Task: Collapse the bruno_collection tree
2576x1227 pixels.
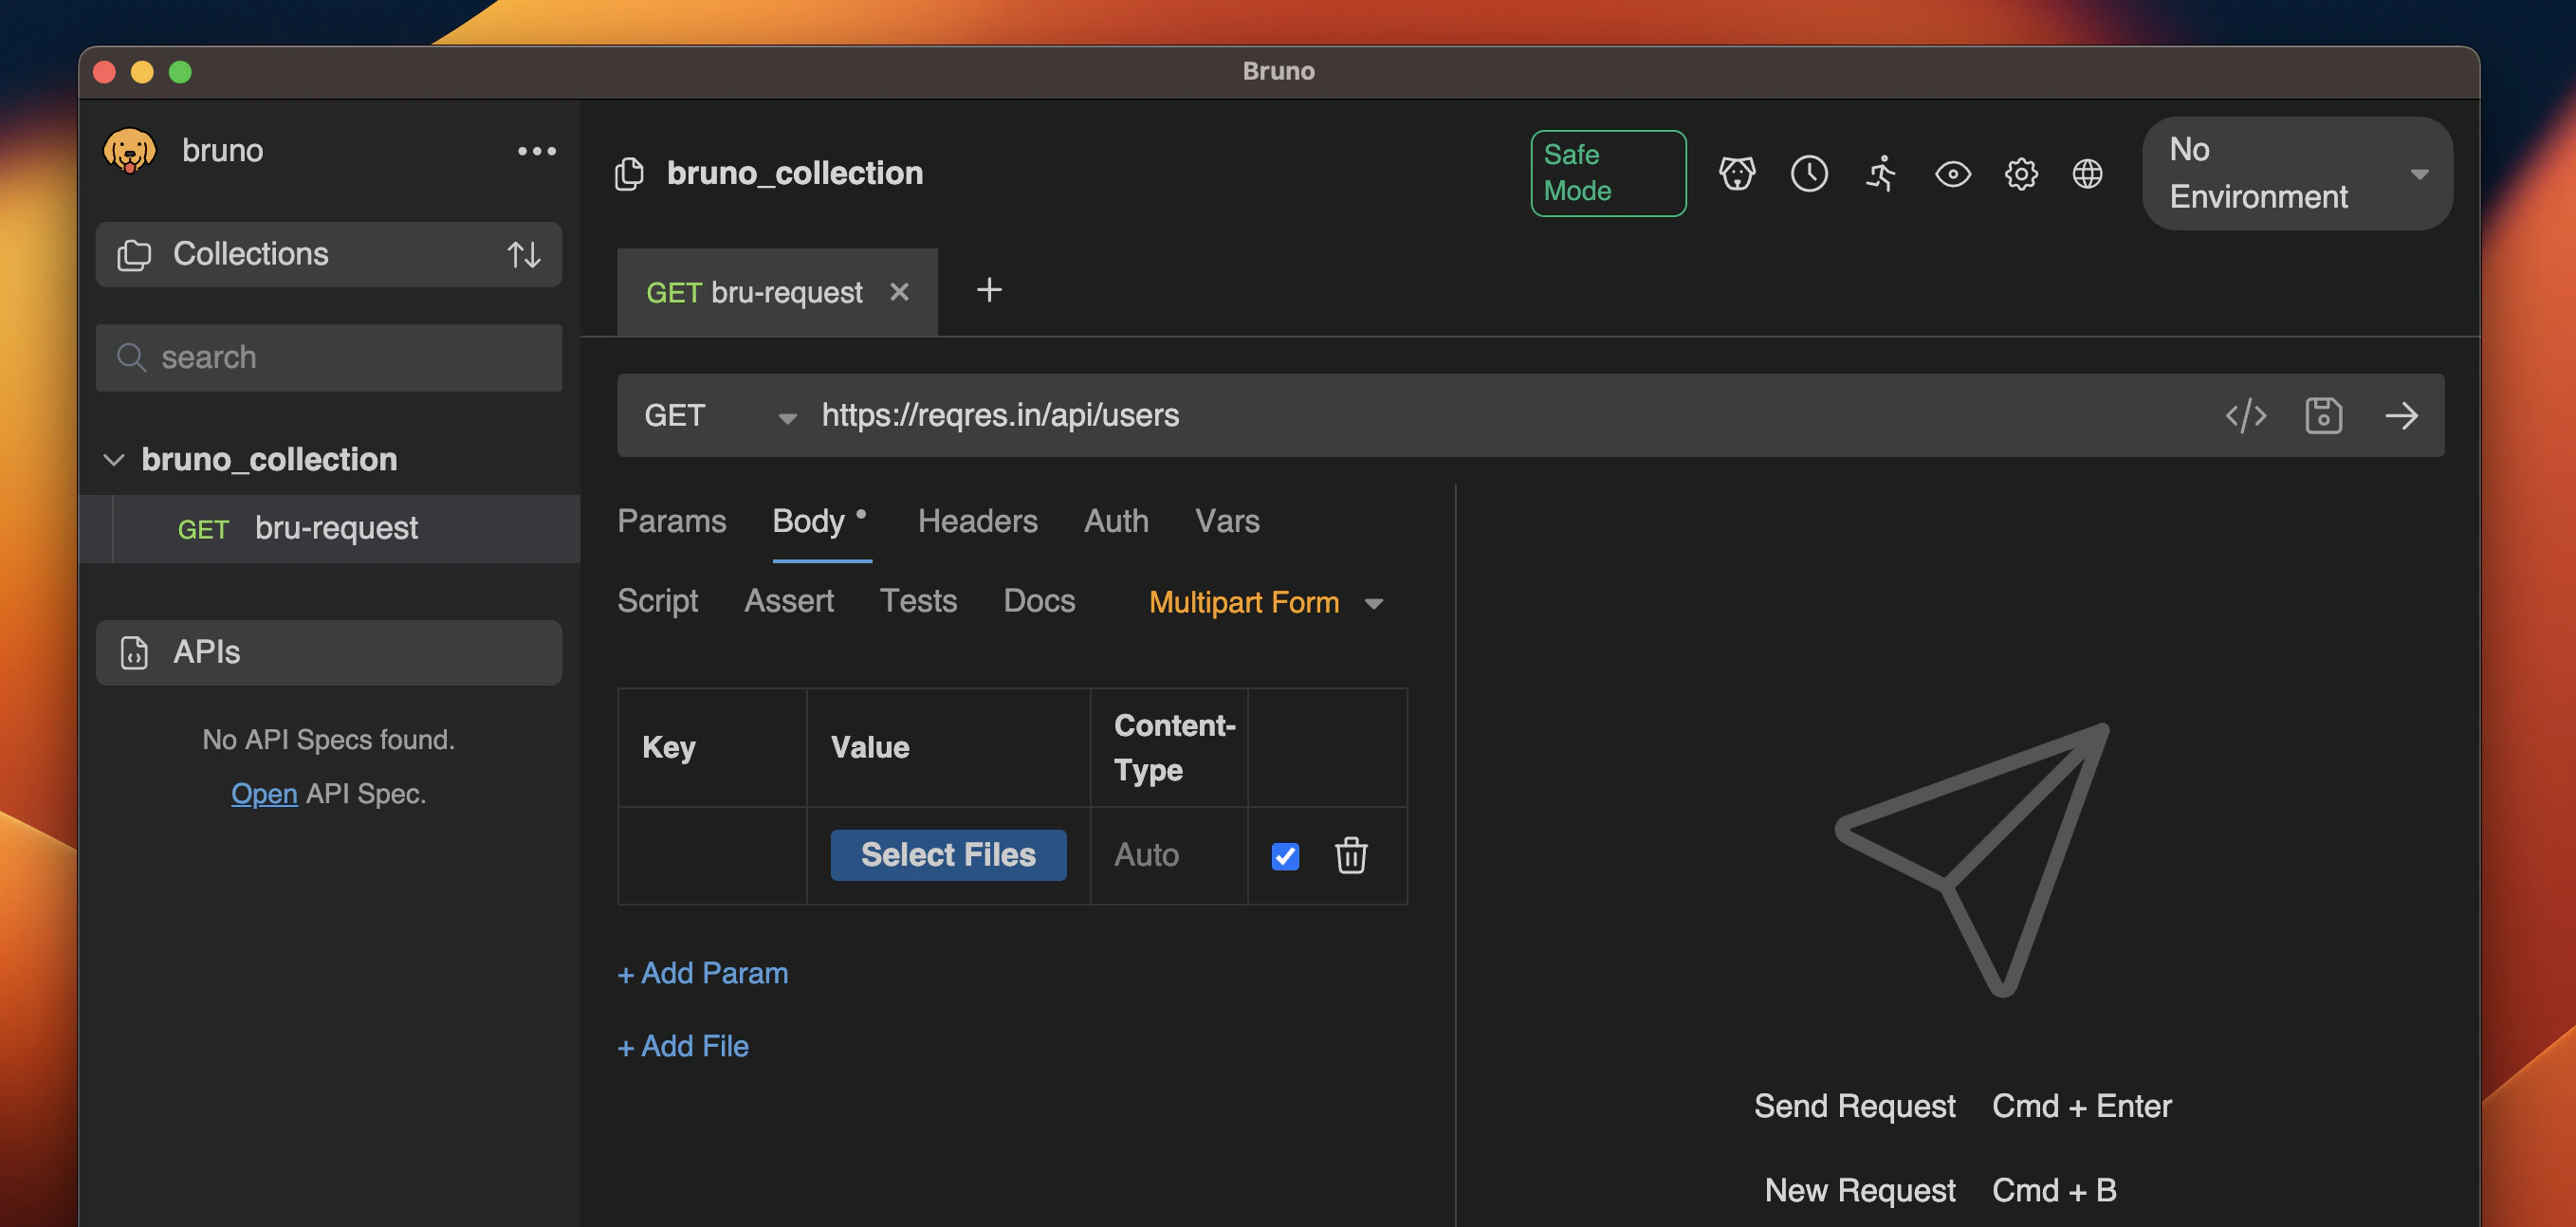Action: click(114, 459)
